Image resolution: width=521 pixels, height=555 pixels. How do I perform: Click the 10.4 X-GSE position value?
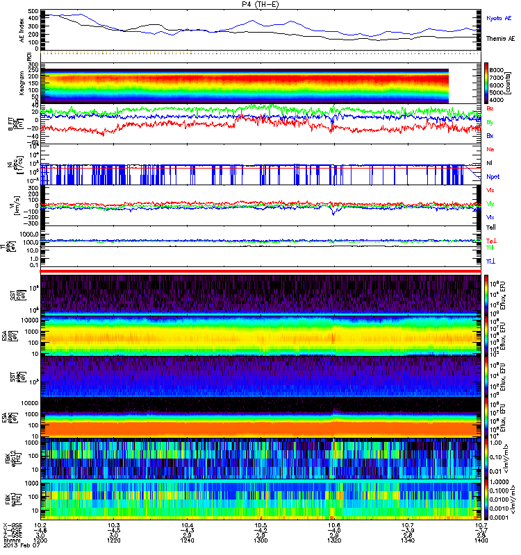click(x=187, y=526)
